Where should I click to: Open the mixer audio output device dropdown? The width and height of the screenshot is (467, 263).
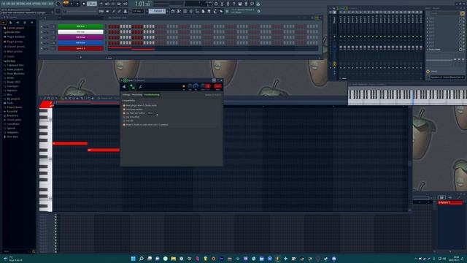(x=447, y=77)
